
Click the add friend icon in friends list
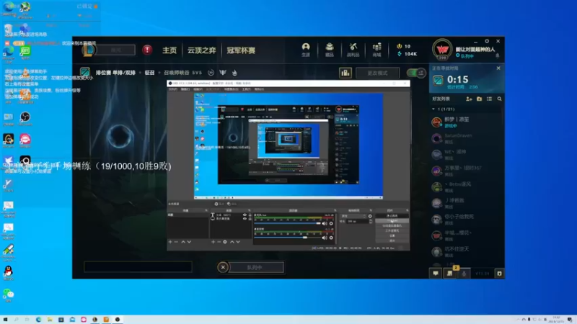(469, 99)
